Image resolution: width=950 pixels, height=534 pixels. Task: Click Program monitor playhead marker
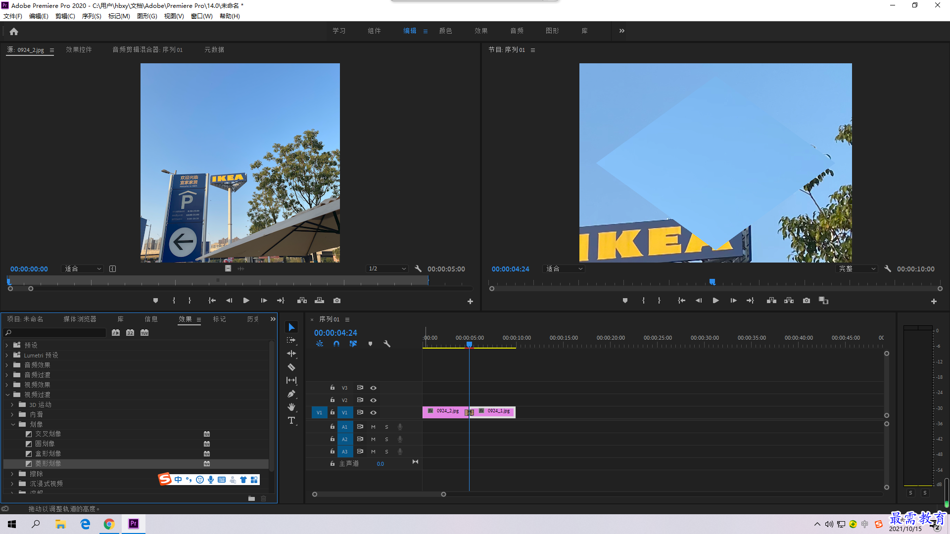click(712, 282)
